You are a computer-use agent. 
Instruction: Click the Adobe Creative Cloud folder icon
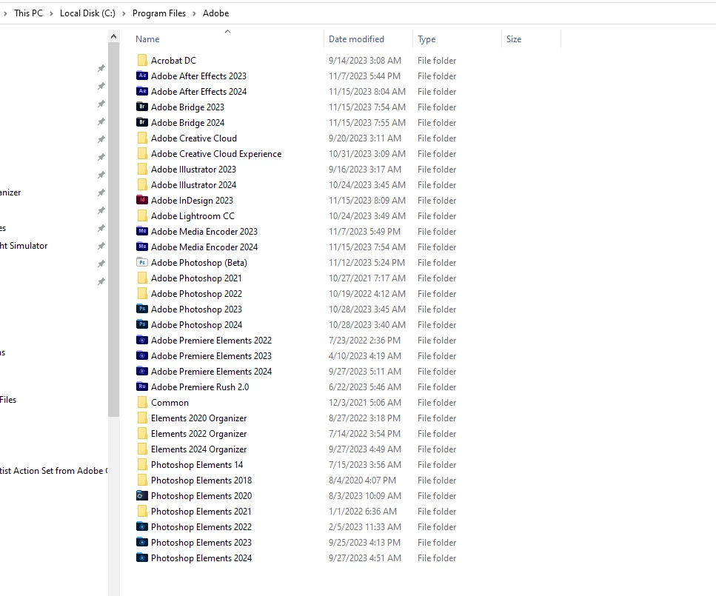click(x=142, y=138)
